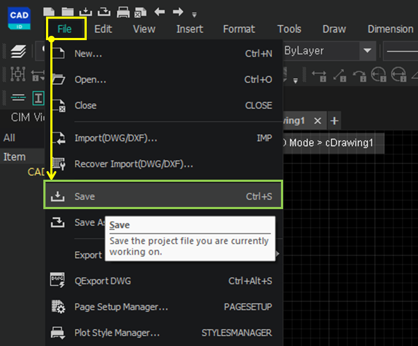Viewport: 418px width, 346px height.
Task: Open the Dimension menu
Action: click(x=390, y=29)
